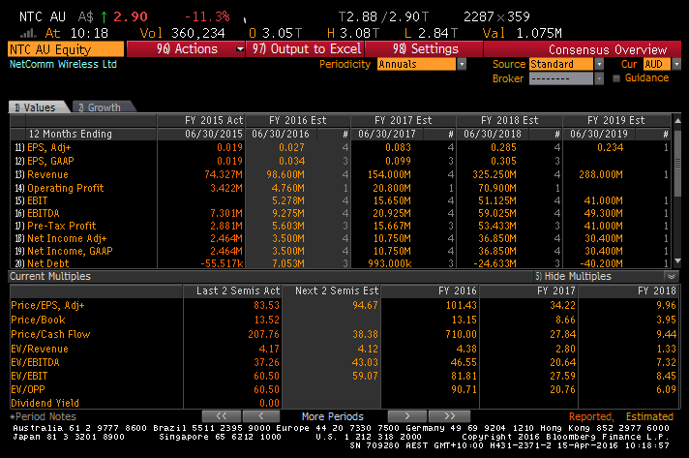
Task: Click Price/Cash Flow value 710.00
Action: 461,334
